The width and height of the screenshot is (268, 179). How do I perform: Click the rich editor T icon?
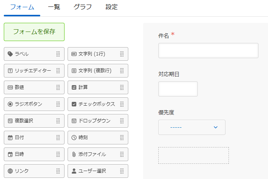click(x=10, y=71)
